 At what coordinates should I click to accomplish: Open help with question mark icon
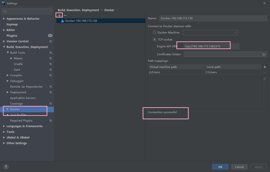click(x=6, y=167)
